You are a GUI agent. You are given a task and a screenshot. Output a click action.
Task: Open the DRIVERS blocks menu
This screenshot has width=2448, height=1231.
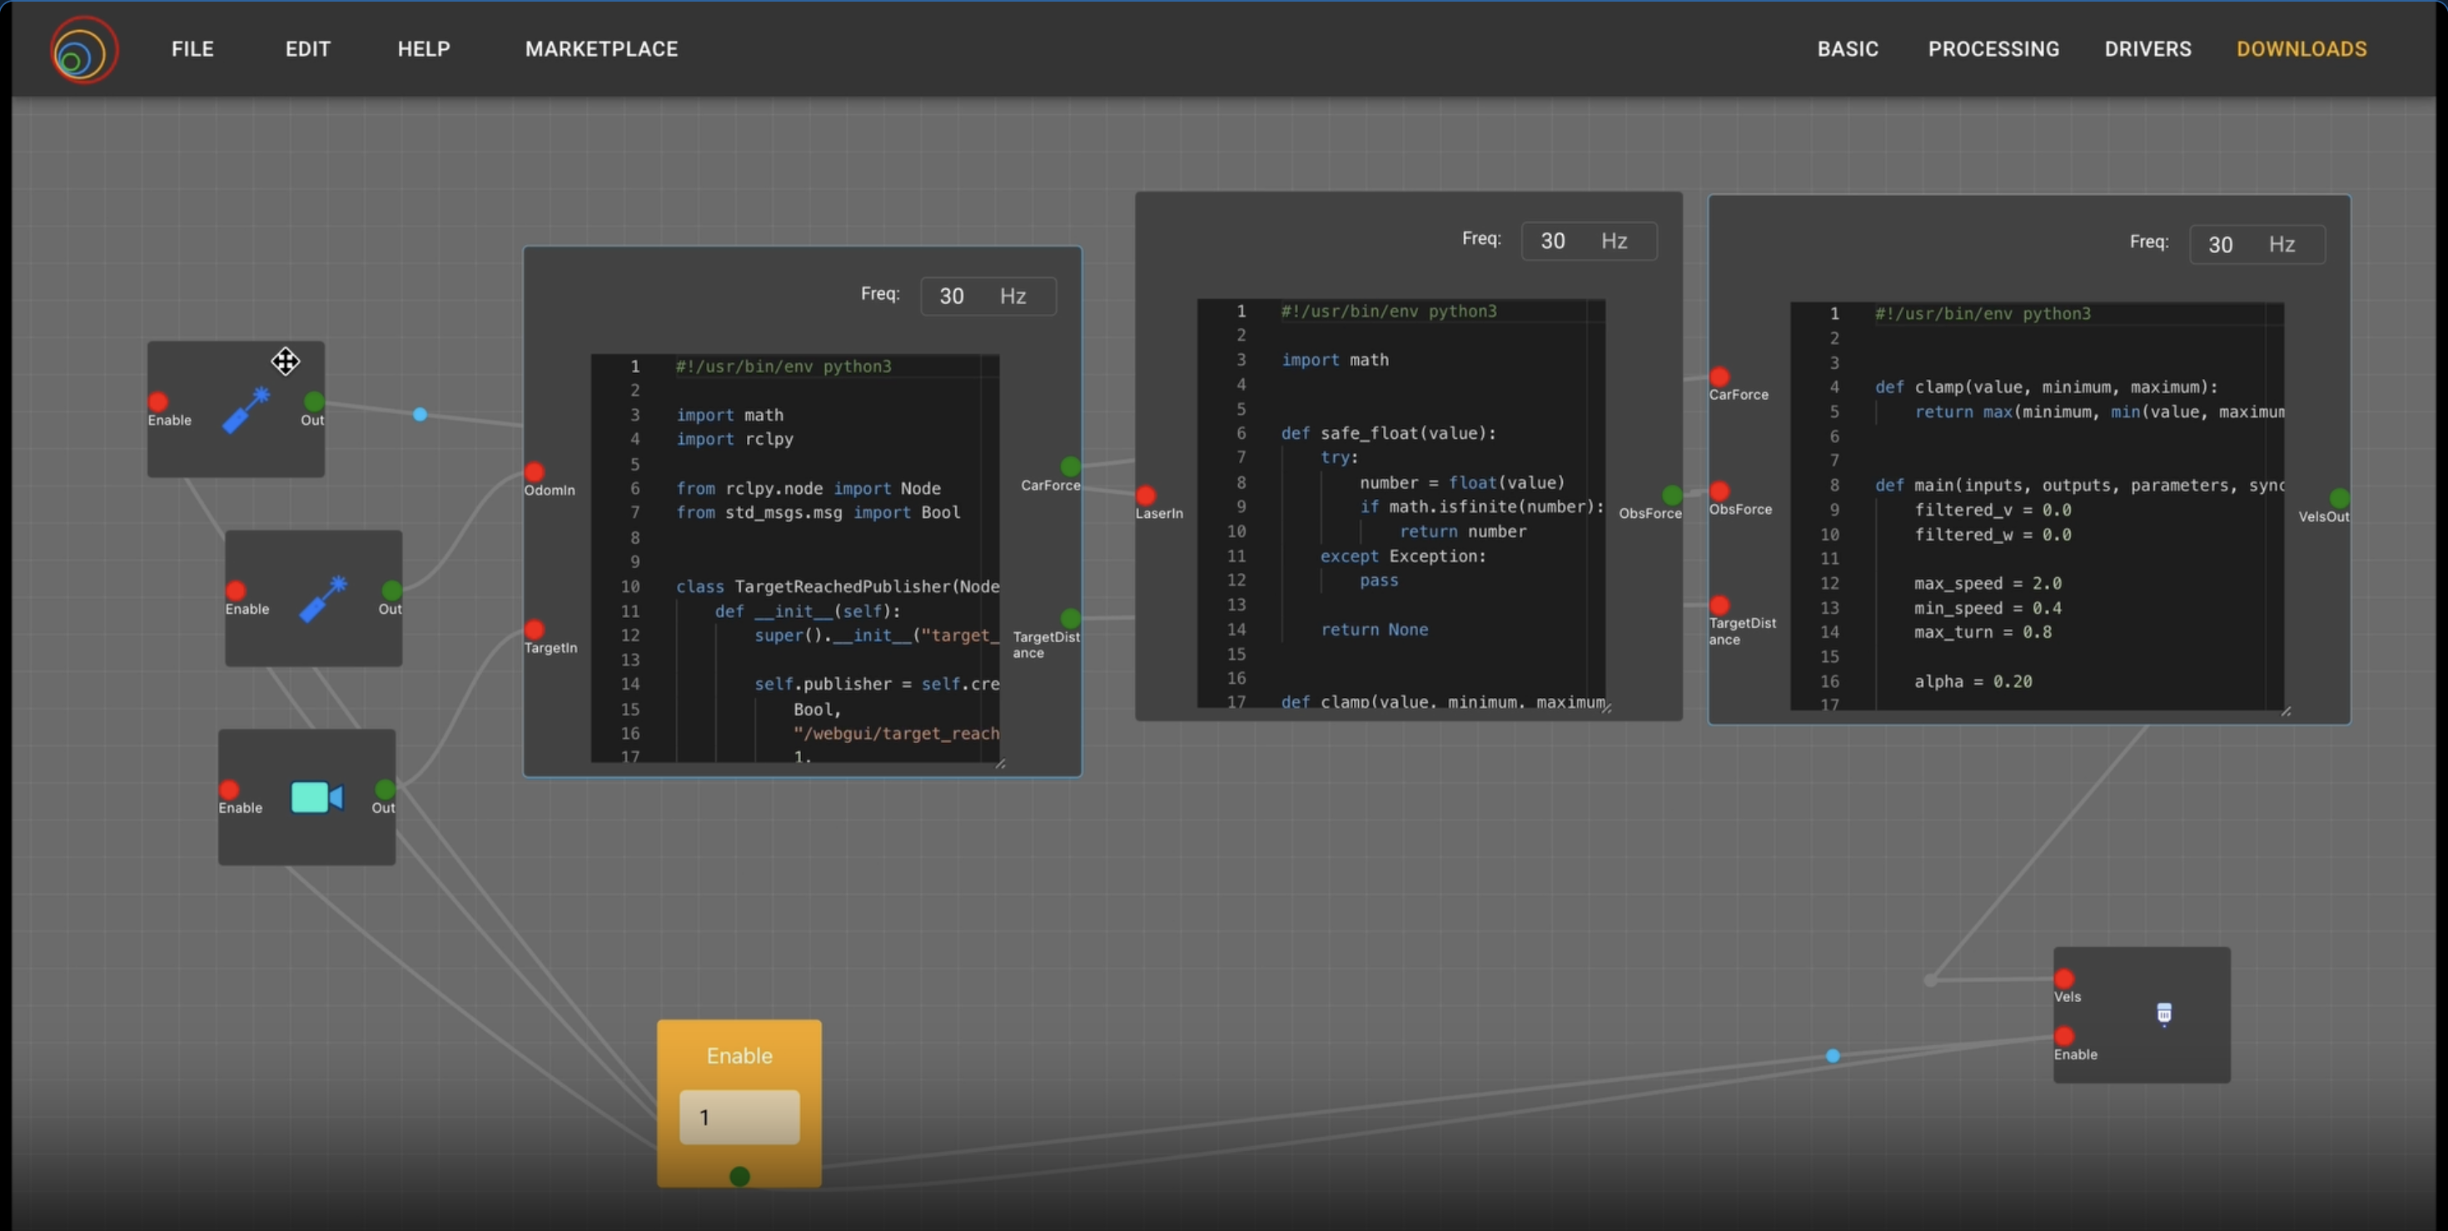point(2147,49)
